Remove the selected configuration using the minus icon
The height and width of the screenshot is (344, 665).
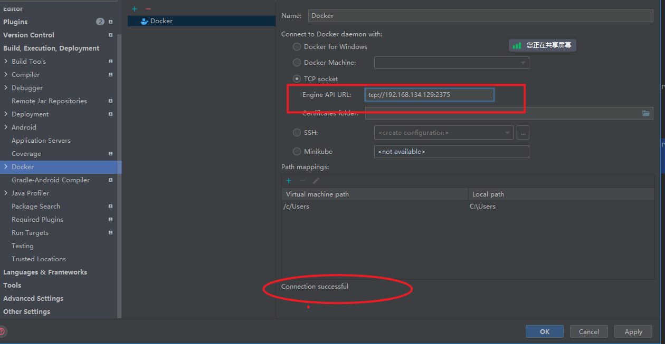147,9
